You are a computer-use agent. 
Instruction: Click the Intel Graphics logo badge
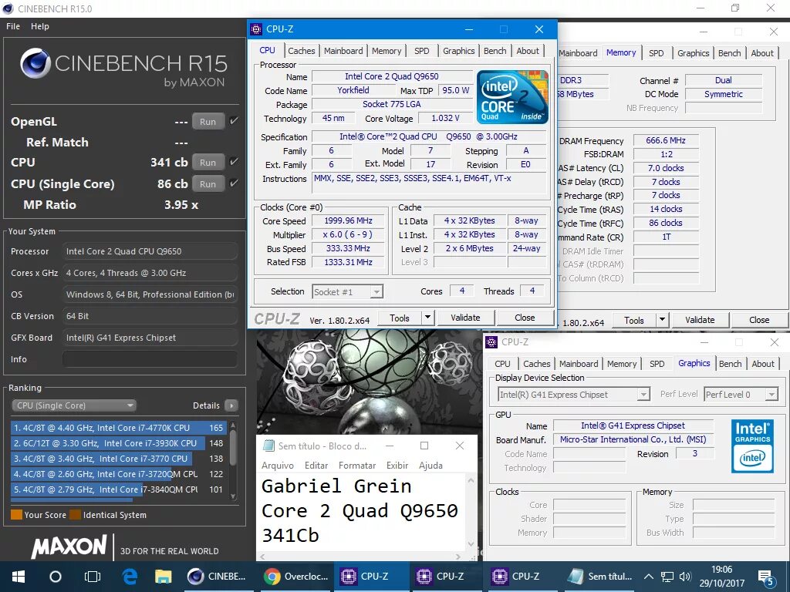click(x=752, y=446)
